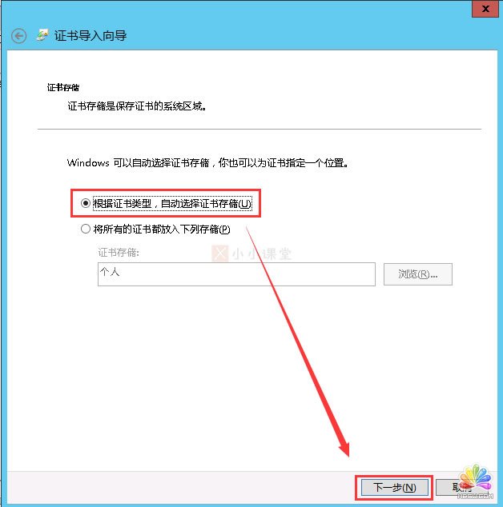Click the grayed 证书存储: field label
This screenshot has height=507, width=503.
coord(119,253)
